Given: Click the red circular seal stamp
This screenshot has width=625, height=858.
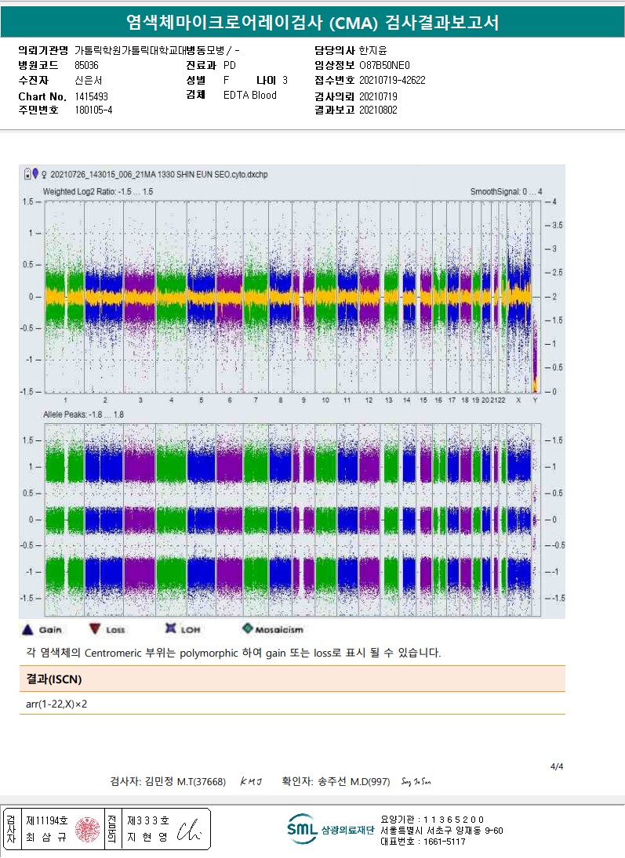Looking at the screenshot, I should click(88, 829).
